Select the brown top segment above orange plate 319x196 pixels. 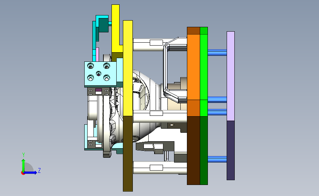(x=194, y=31)
